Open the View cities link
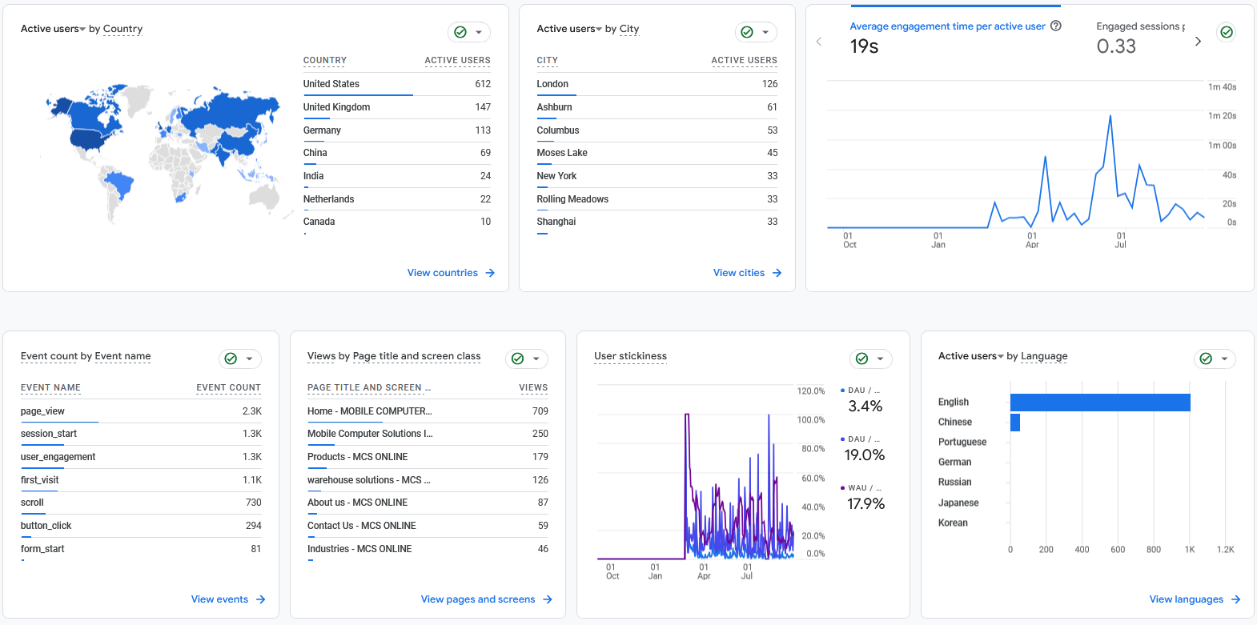 (x=747, y=273)
